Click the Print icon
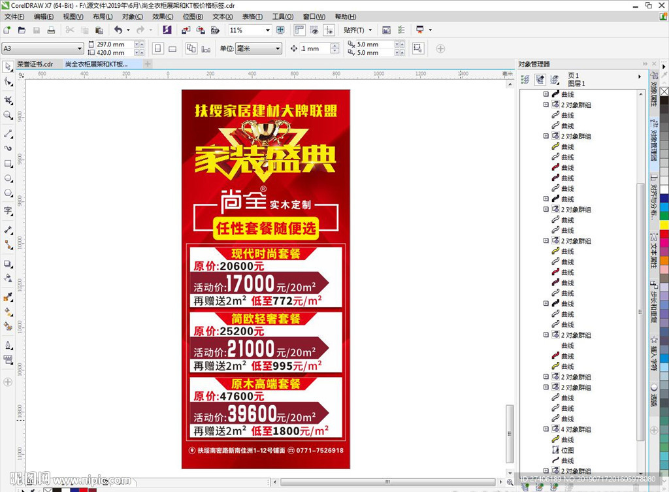This screenshot has width=669, height=492. coord(51,30)
